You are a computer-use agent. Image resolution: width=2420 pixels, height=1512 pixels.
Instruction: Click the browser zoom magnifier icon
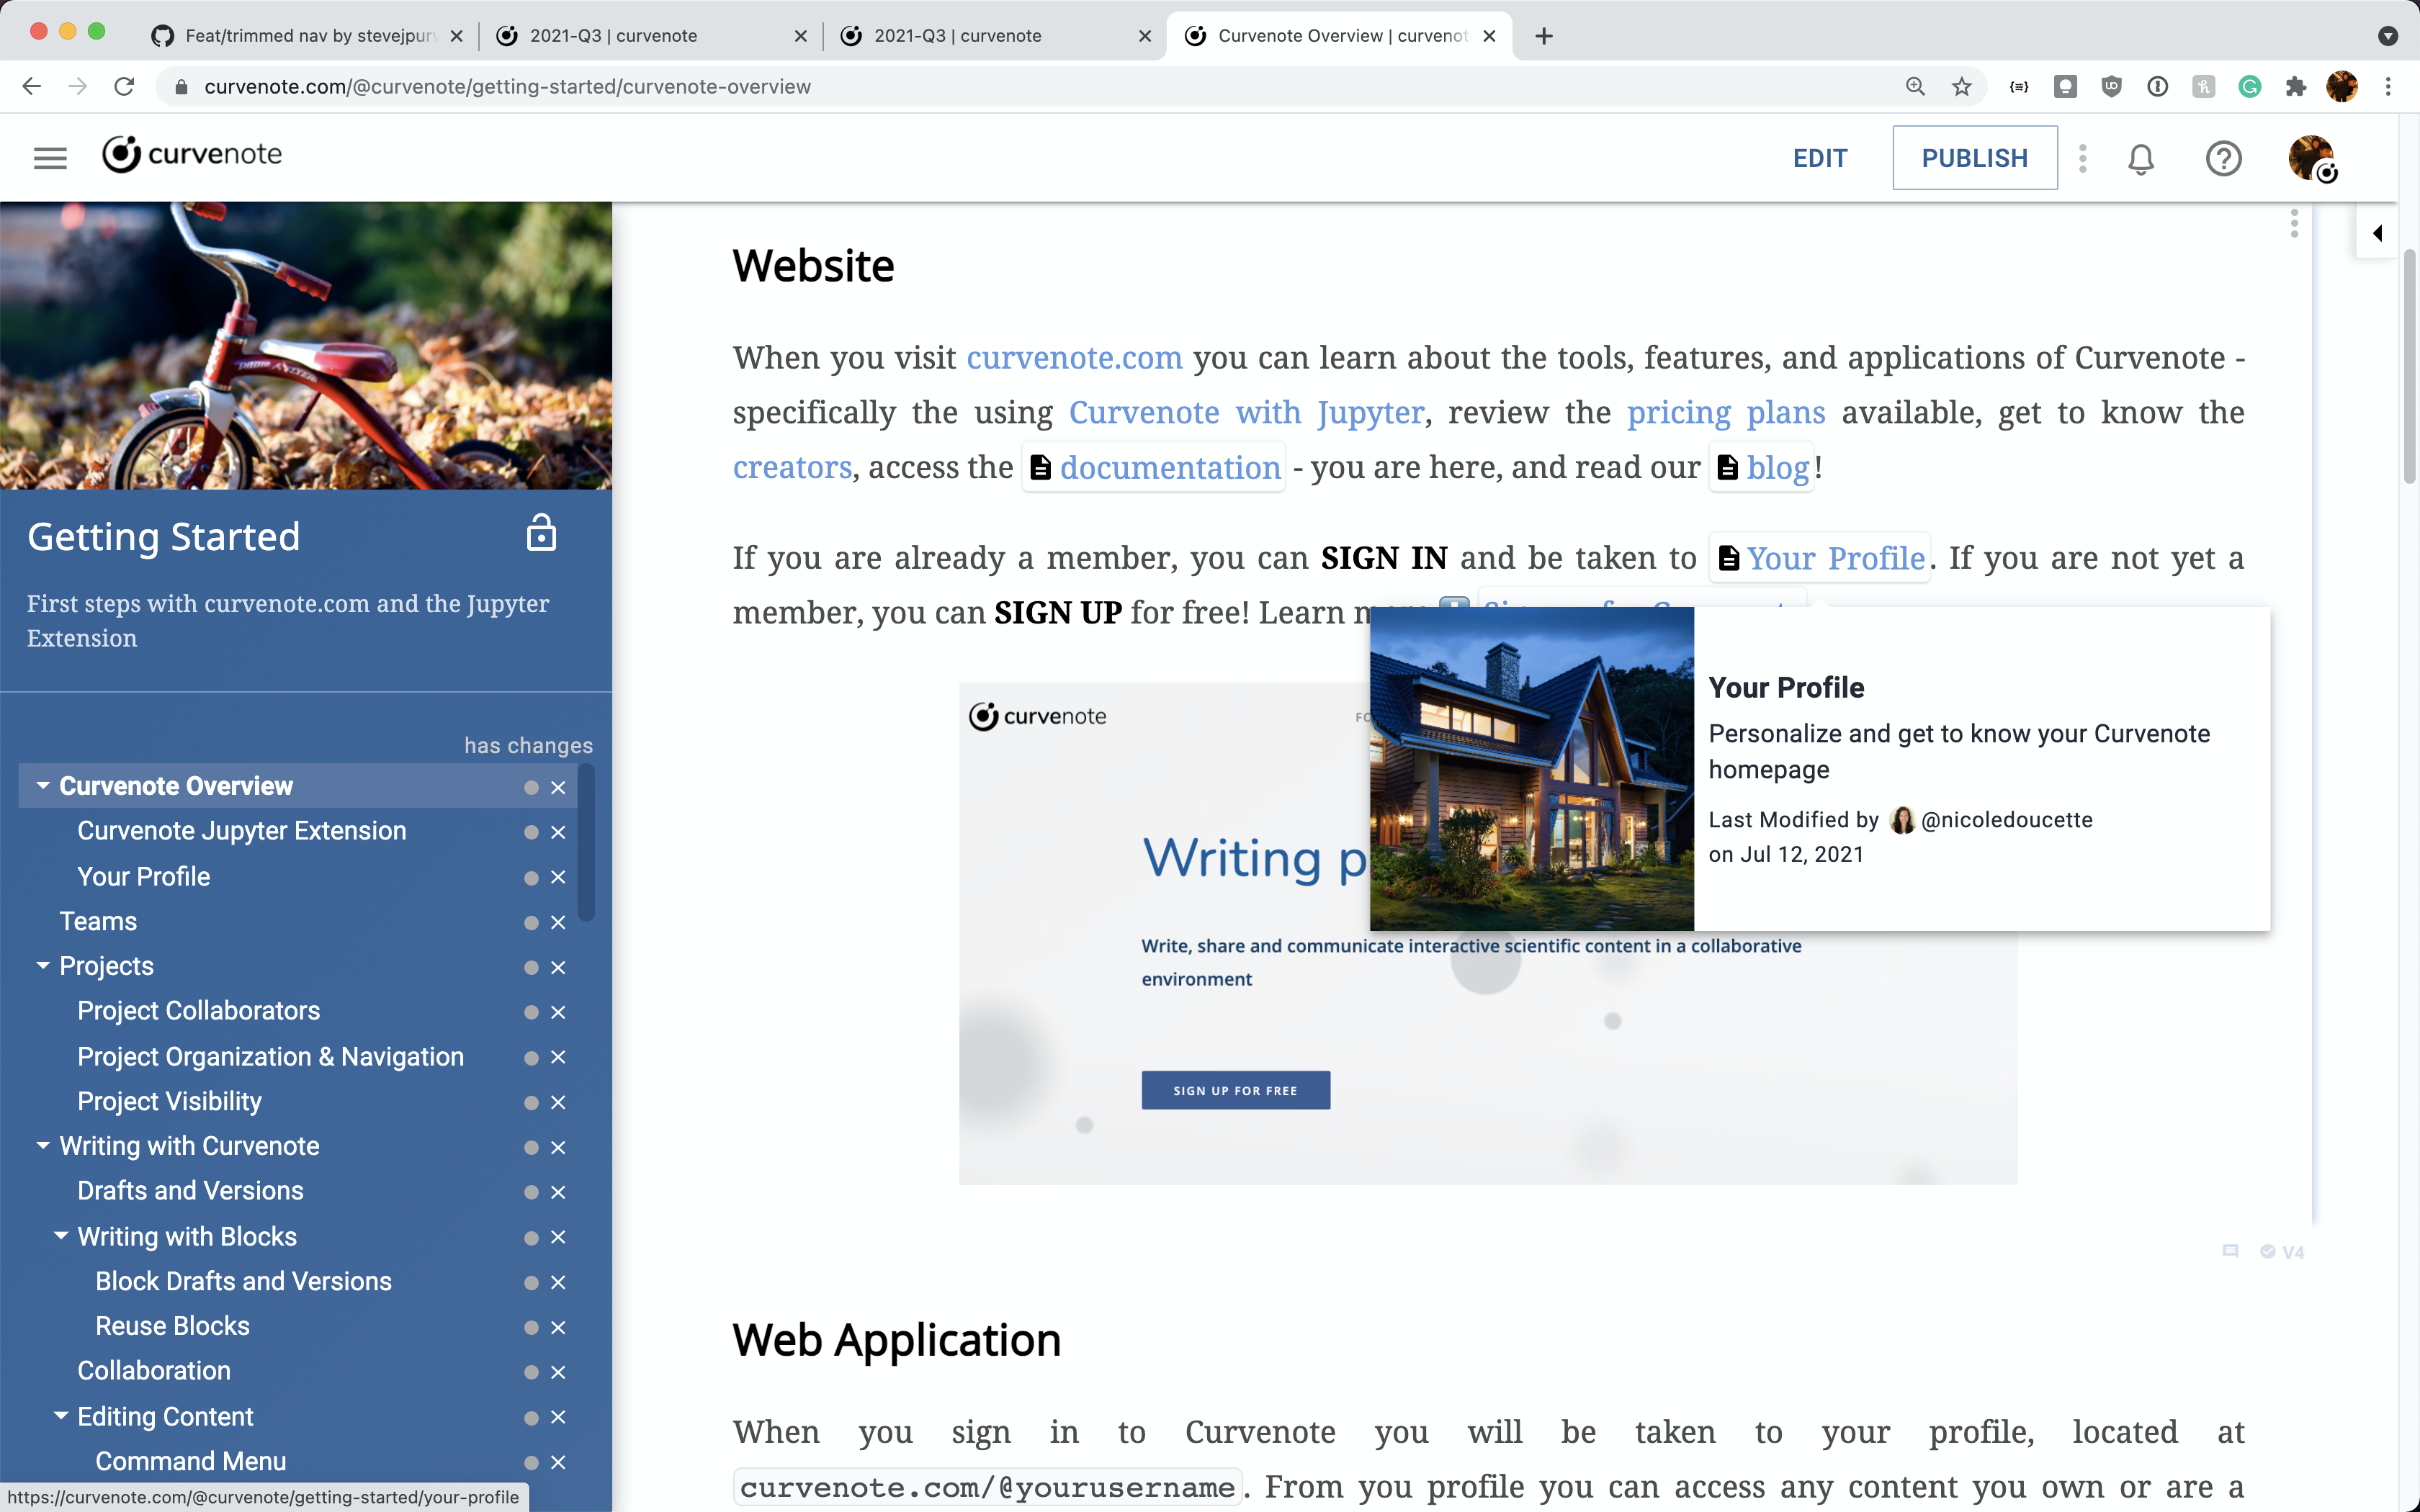1915,87
